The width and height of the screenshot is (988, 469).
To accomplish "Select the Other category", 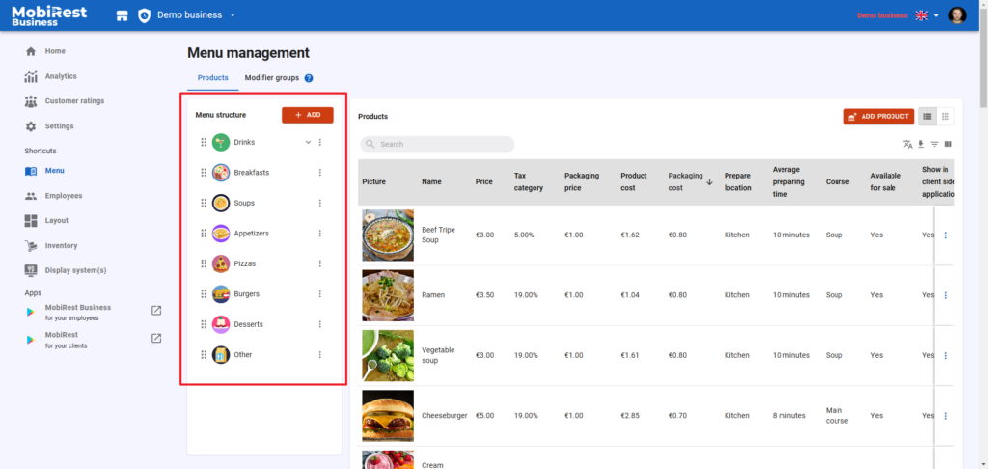I will [x=243, y=355].
